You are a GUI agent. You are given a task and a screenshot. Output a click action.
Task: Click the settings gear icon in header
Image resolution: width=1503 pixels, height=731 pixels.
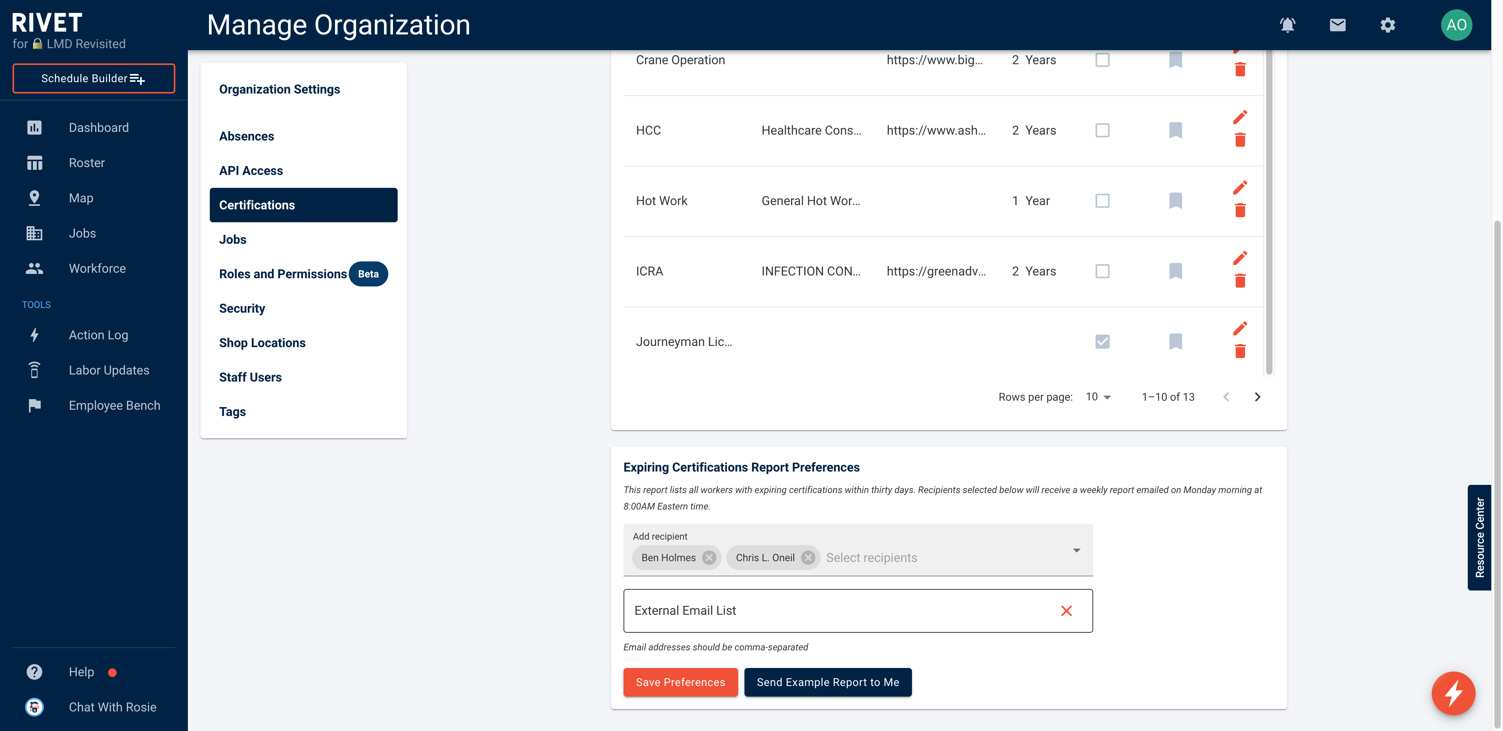pos(1388,24)
